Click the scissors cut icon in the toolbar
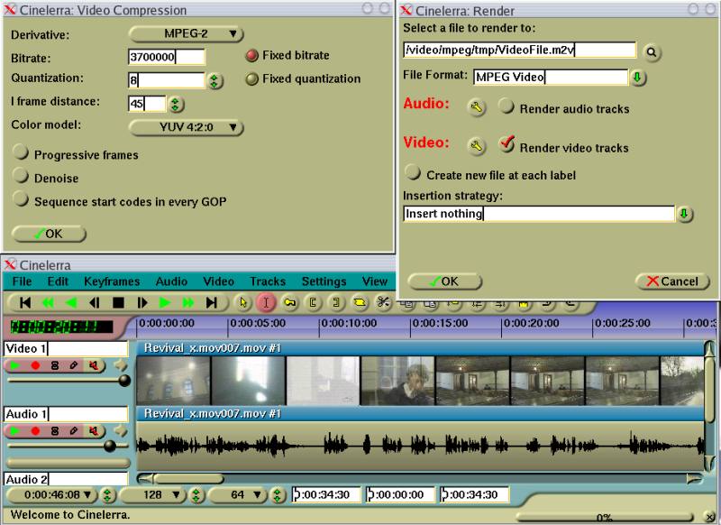The height and width of the screenshot is (525, 721). click(382, 302)
